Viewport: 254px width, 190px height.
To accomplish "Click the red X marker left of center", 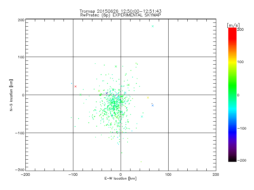I will [75, 86].
